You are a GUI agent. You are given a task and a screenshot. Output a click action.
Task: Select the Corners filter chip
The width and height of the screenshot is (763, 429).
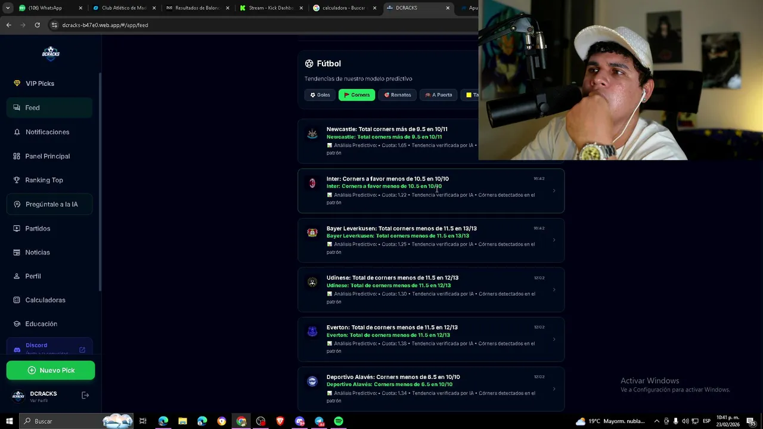356,95
